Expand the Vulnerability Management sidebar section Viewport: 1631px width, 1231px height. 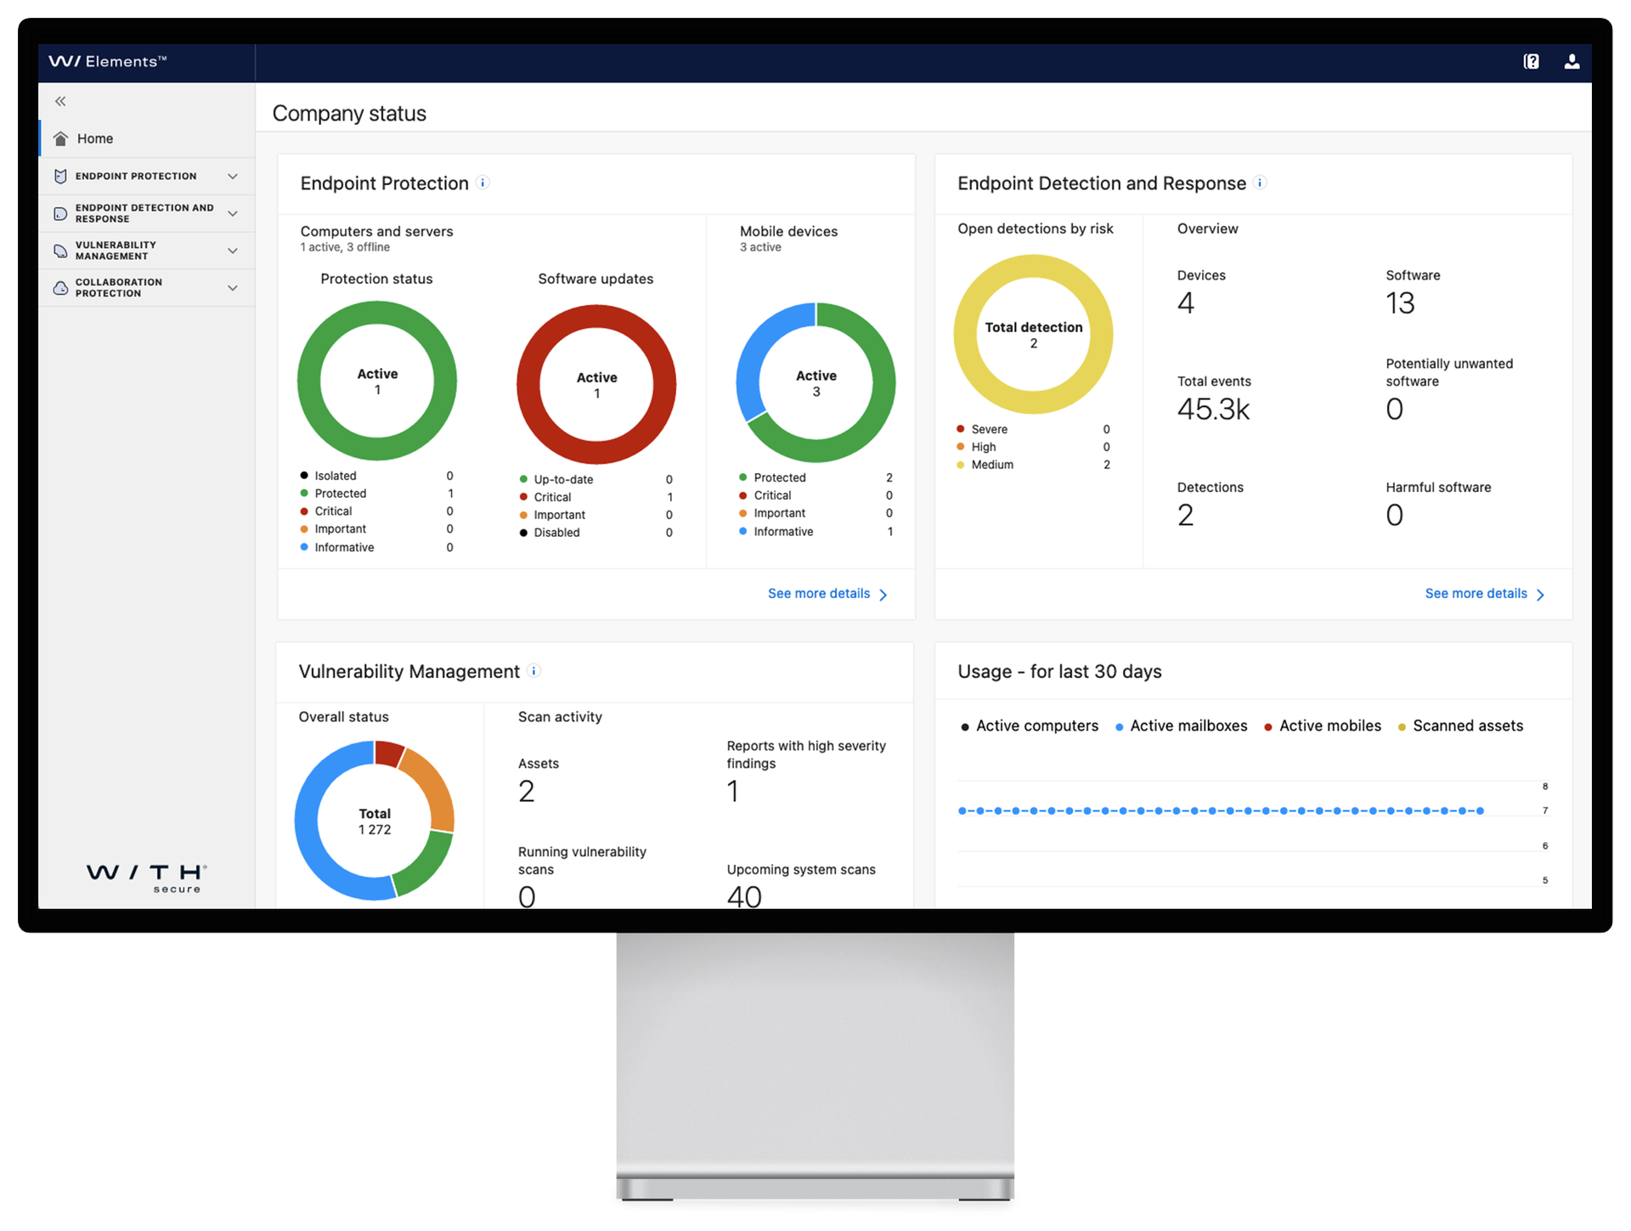pyautogui.click(x=233, y=250)
